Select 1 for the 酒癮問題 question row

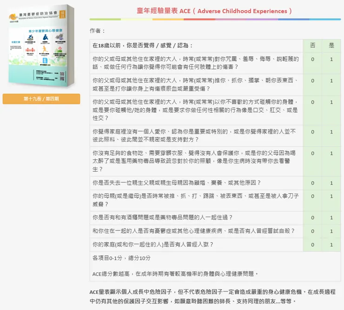click(331, 218)
